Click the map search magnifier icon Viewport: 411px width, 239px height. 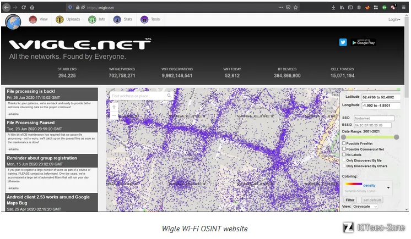coord(169,96)
